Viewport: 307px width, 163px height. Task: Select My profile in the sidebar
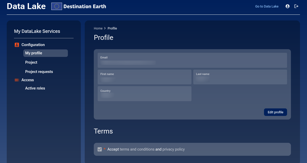click(34, 53)
